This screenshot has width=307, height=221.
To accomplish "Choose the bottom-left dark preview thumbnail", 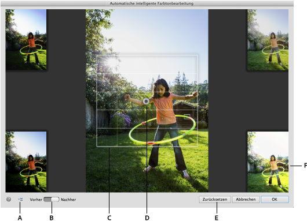I will (26, 162).
